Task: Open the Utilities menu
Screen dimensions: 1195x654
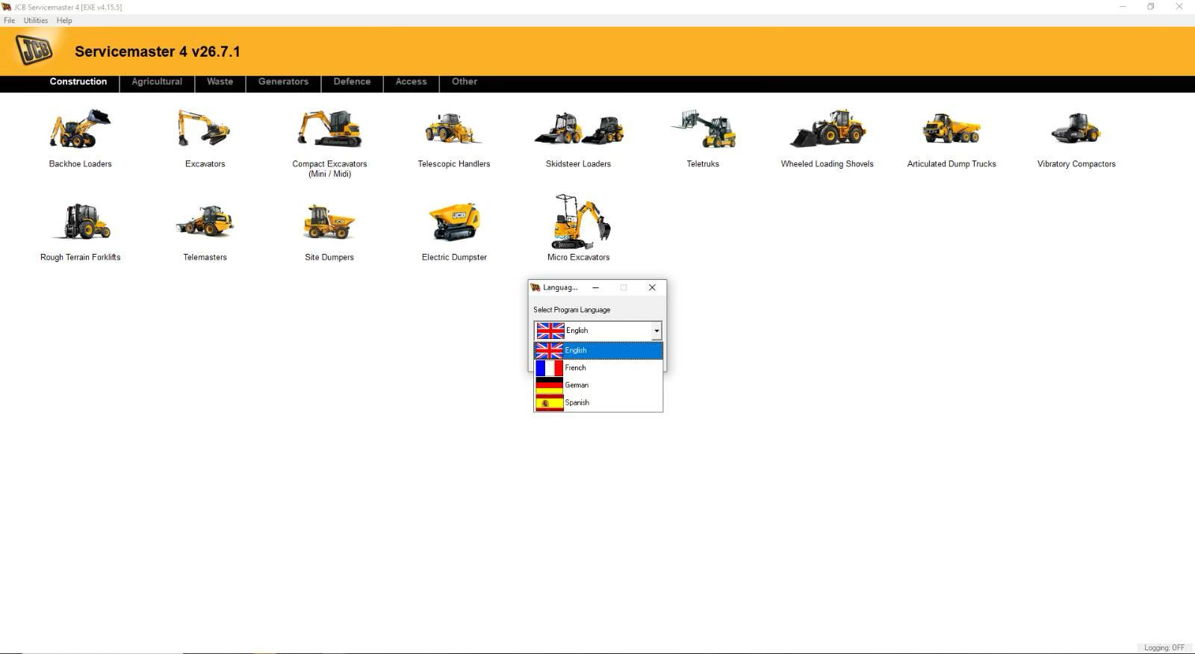Action: click(x=35, y=20)
